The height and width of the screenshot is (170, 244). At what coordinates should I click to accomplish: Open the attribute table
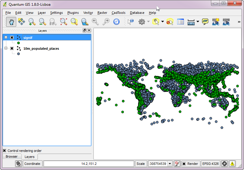pos(180,22)
